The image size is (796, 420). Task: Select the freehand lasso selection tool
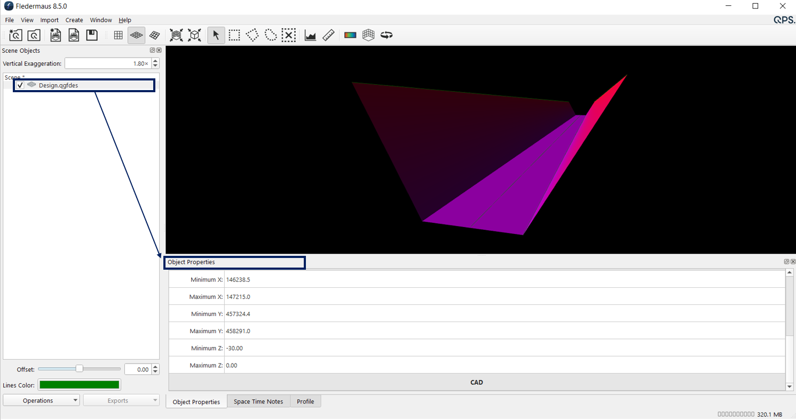[x=271, y=35]
